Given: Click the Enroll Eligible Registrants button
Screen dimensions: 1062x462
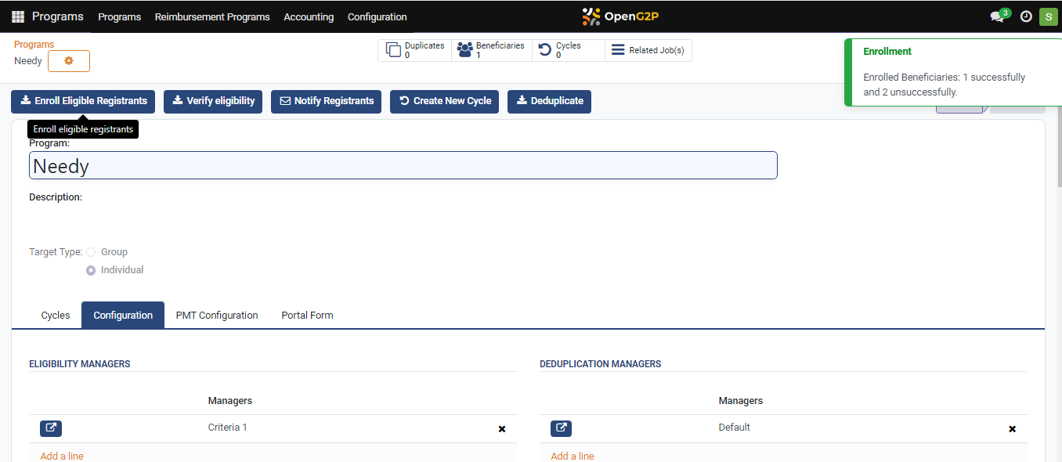Looking at the screenshot, I should pyautogui.click(x=83, y=101).
